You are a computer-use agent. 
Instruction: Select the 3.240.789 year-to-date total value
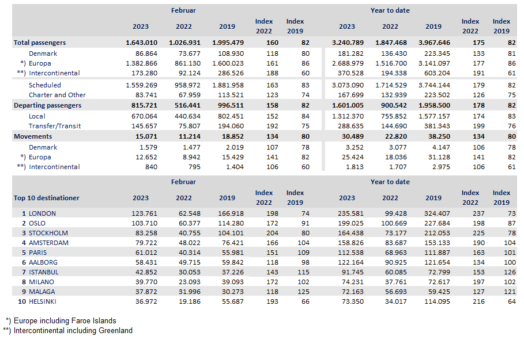348,43
